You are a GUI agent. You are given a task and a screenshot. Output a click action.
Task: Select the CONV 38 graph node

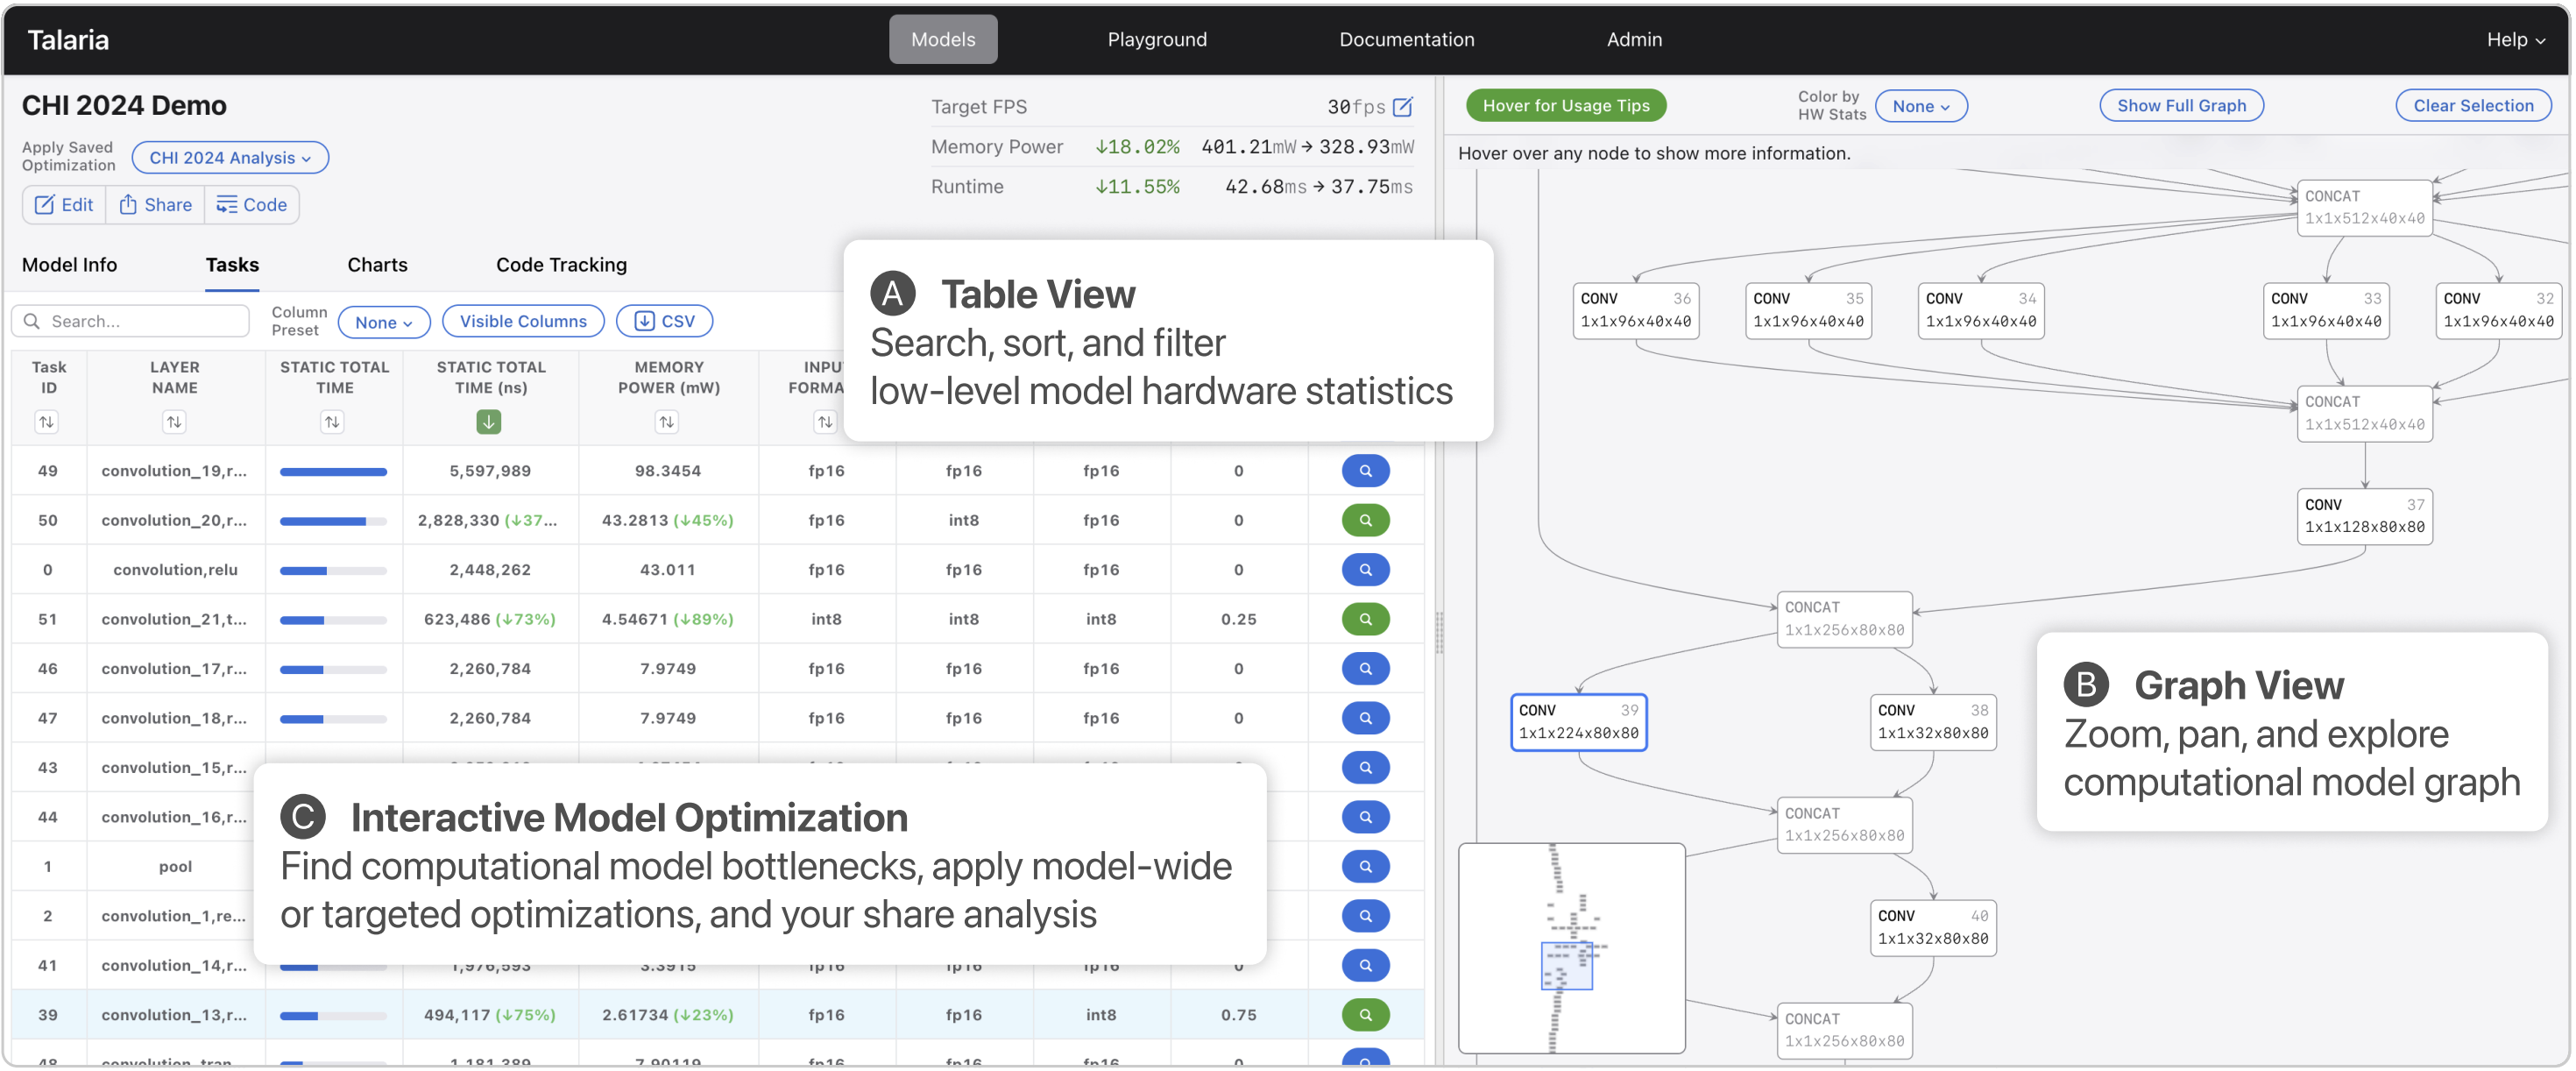[x=1933, y=722]
